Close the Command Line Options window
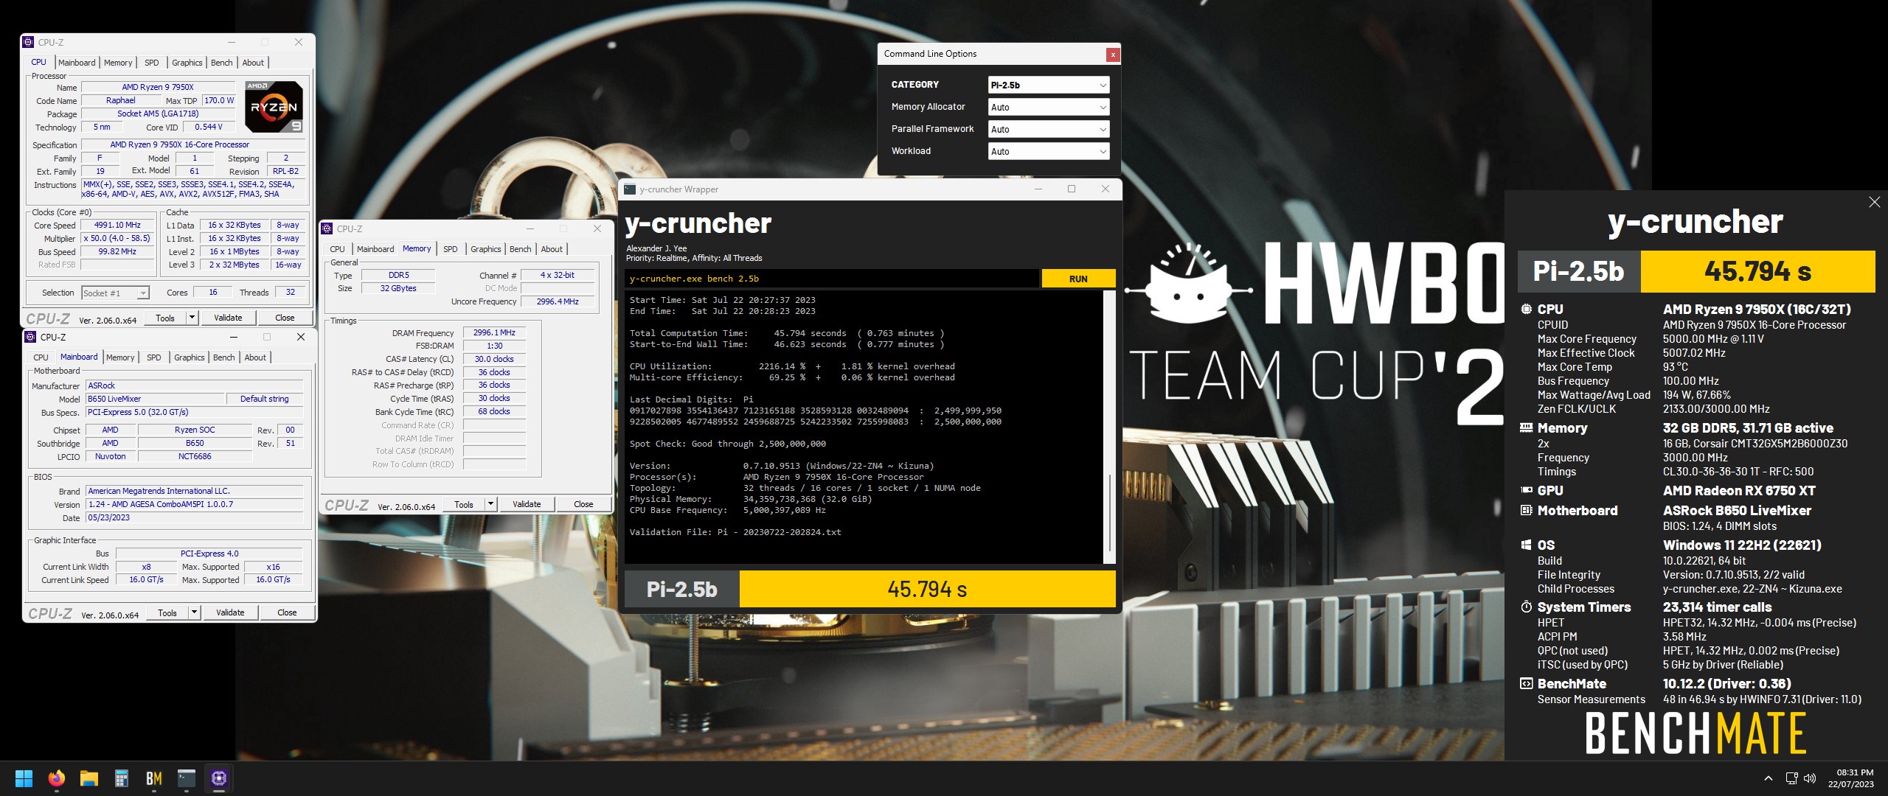Viewport: 1888px width, 796px height. point(1113,55)
